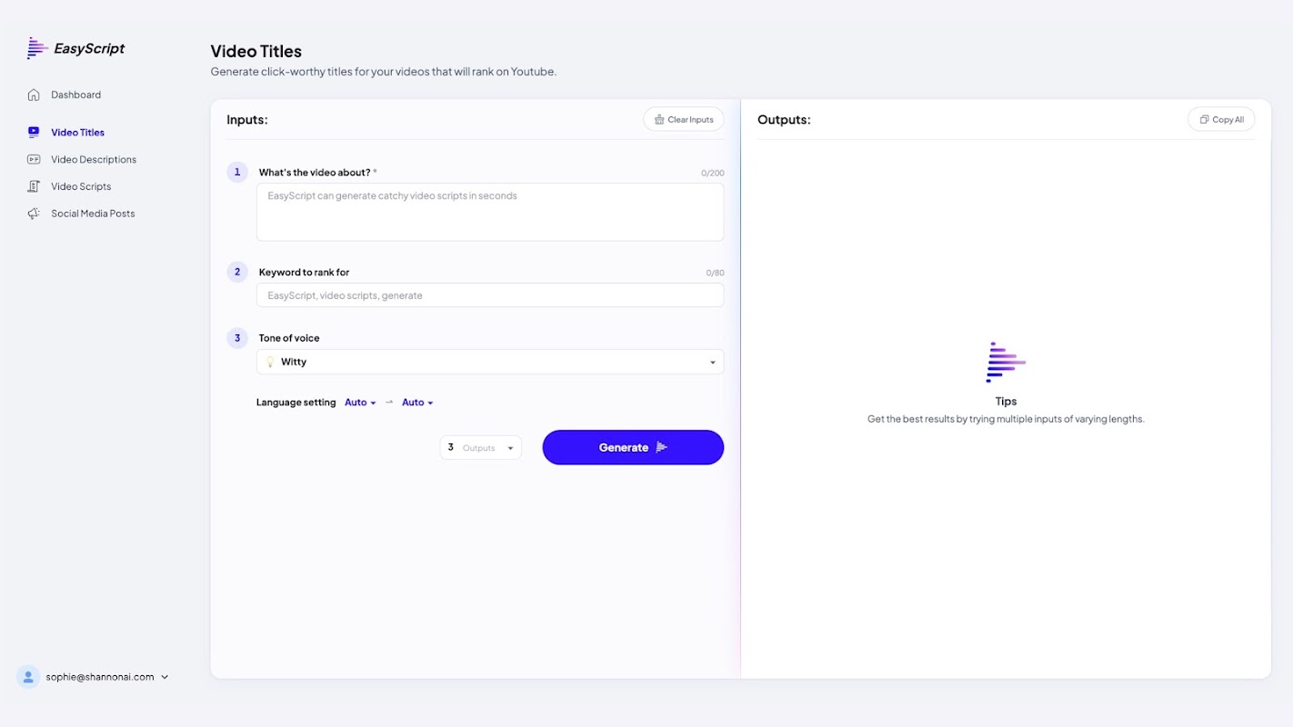Expand the sophie@shannonai.com account menu
Viewport: 1293px width, 727px height.
pos(94,677)
